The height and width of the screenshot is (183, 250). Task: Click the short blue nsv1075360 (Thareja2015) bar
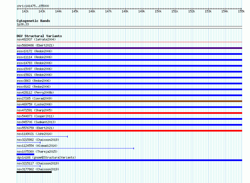tap(25, 154)
